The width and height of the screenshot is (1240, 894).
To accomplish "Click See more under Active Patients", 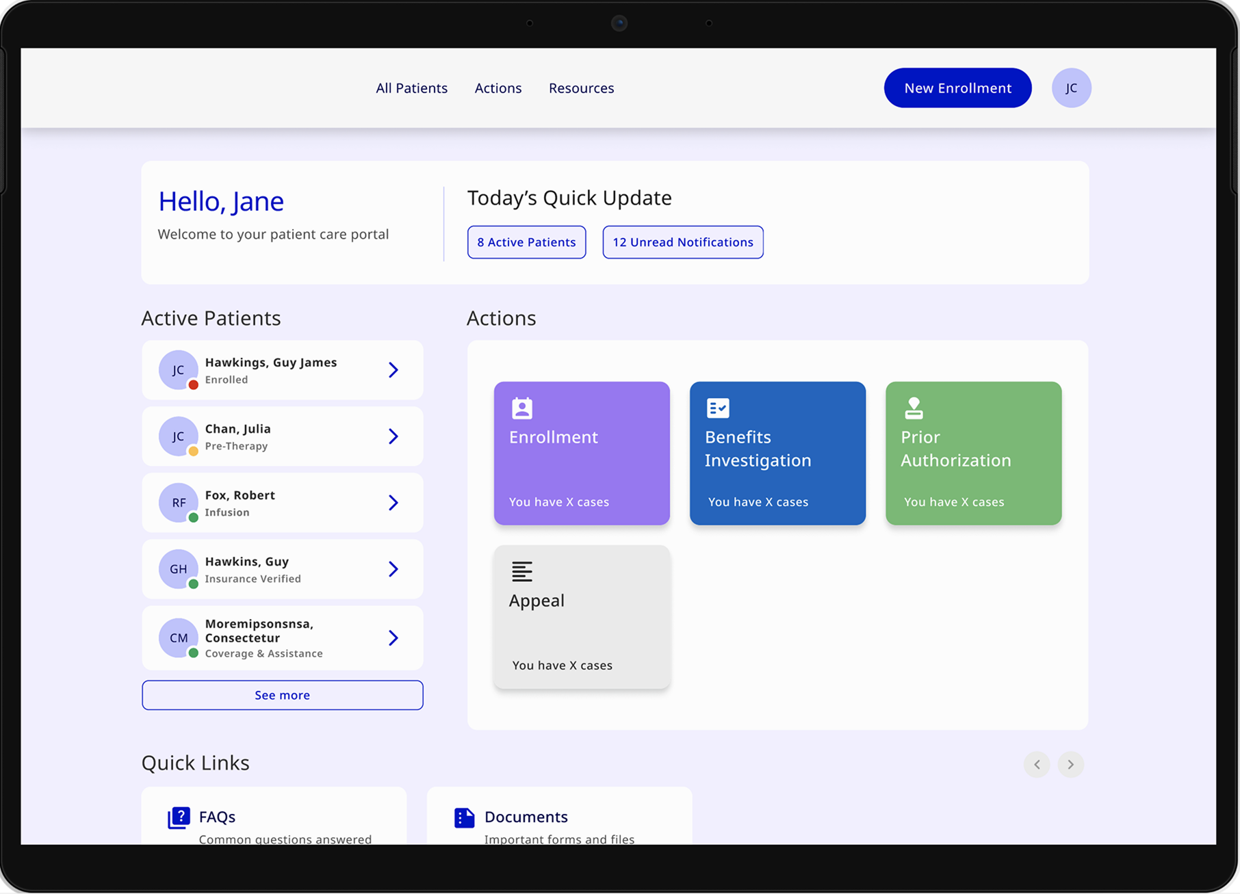I will 282,695.
